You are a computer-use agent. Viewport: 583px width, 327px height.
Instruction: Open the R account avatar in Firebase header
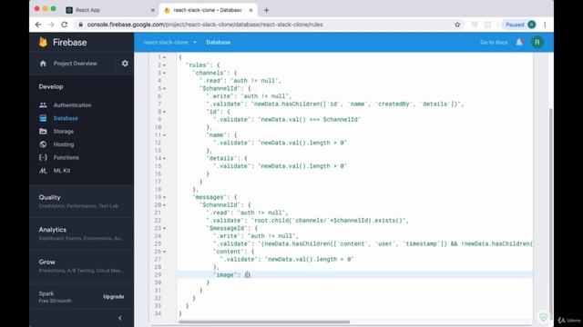tap(537, 43)
